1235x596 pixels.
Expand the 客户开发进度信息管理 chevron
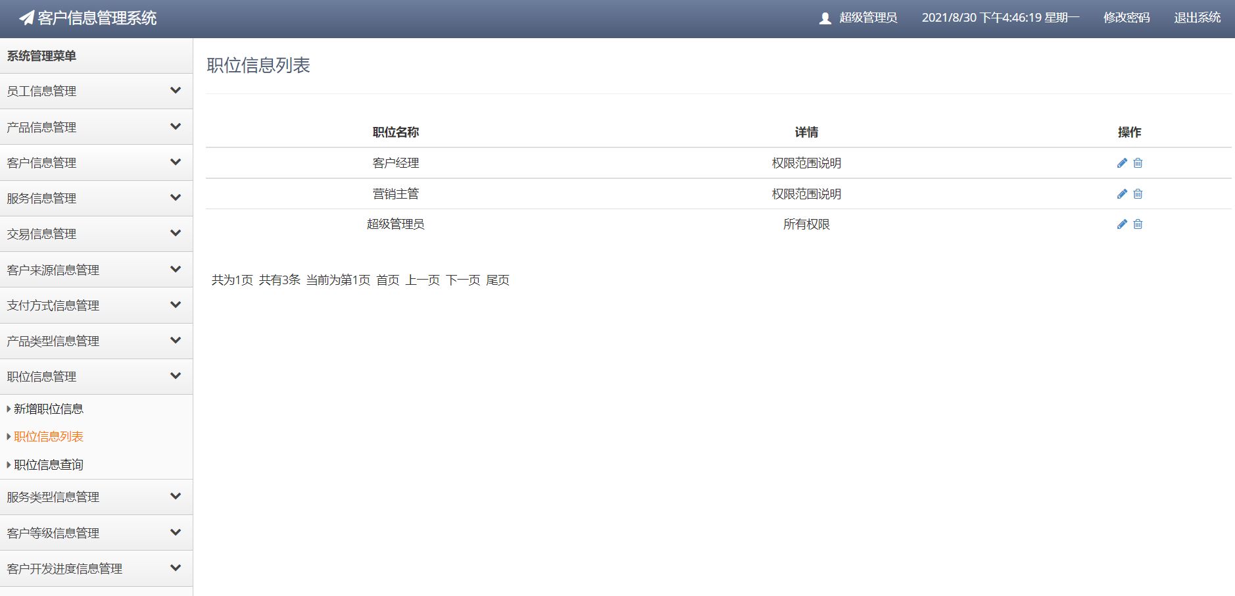(x=176, y=568)
